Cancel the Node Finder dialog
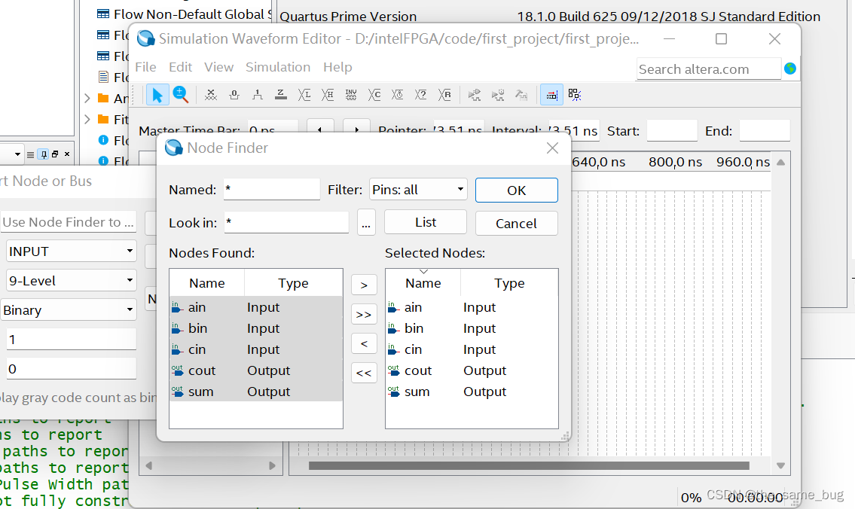Screen dimensions: 855x509 tap(516, 224)
